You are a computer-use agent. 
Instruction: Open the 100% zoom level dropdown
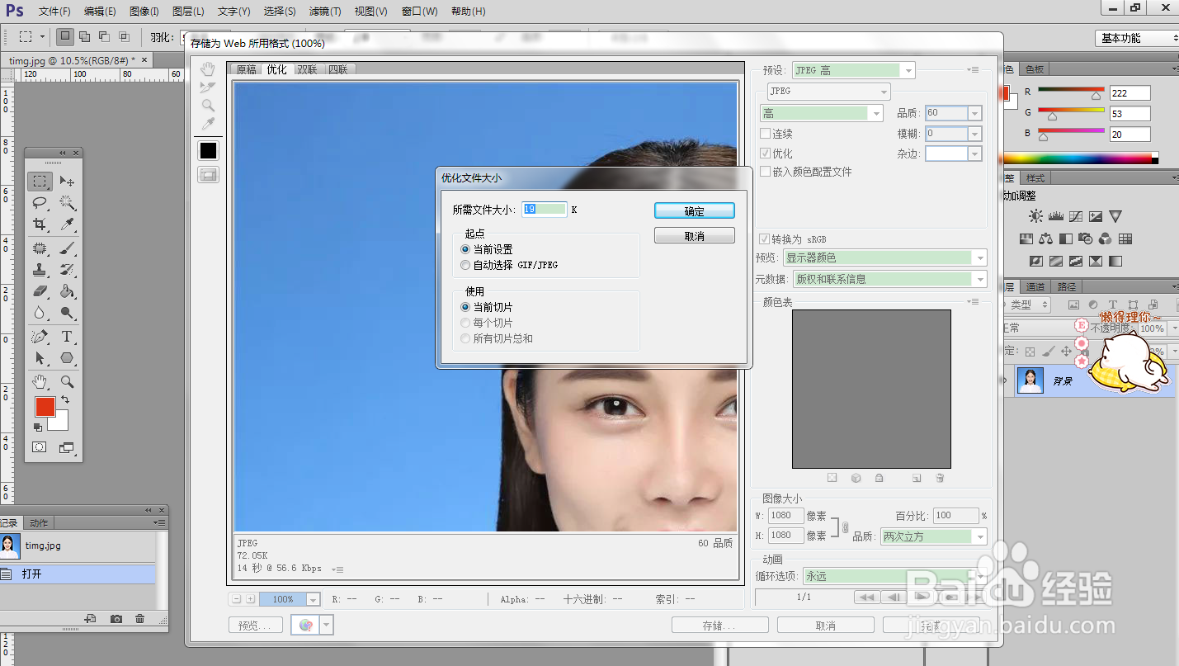tap(289, 599)
